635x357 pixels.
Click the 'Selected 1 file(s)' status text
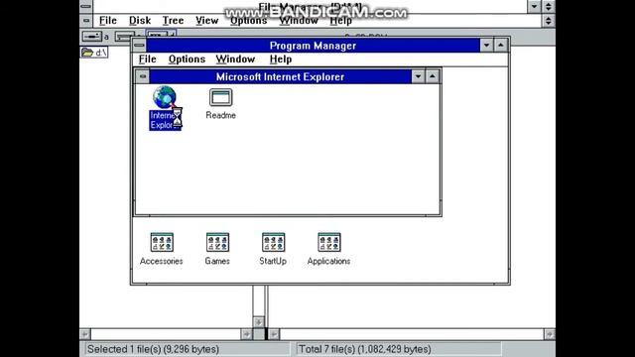[x=153, y=349]
